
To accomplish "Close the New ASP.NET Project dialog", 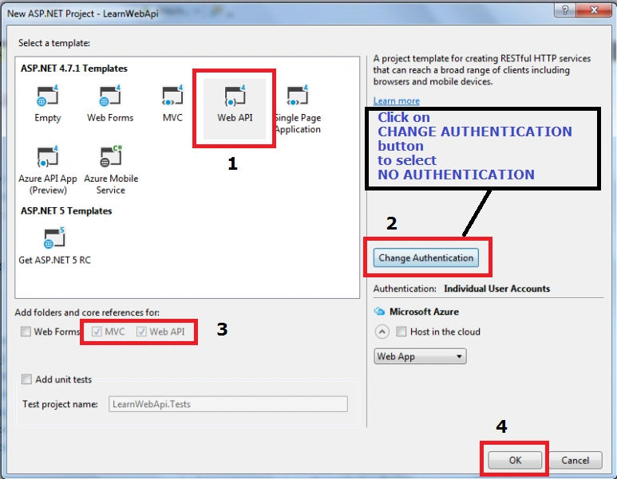I will [x=594, y=10].
